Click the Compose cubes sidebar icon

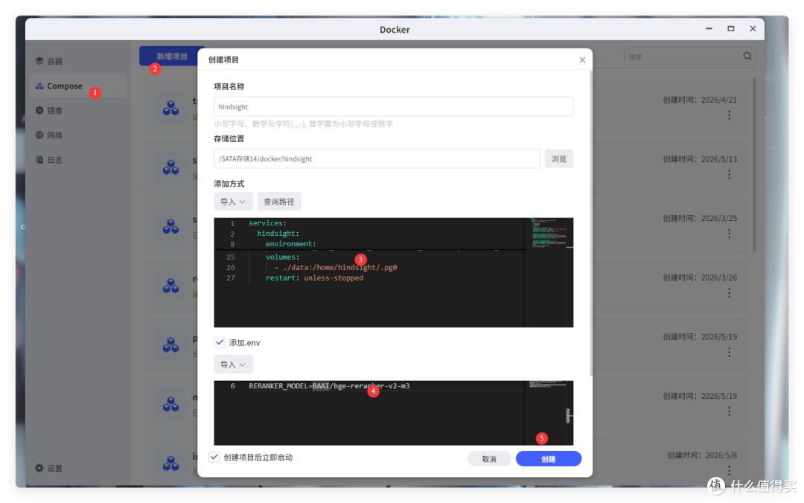[x=39, y=86]
